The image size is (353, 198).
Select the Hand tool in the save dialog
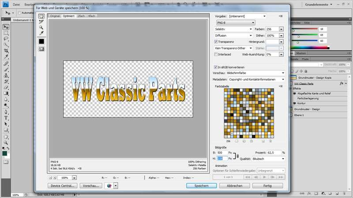pyautogui.click(x=41, y=16)
